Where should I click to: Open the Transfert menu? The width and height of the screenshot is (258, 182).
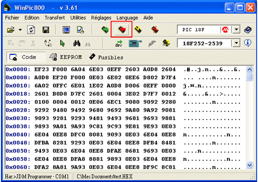click(55, 18)
